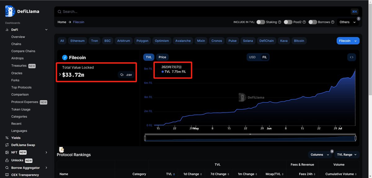
Task: Sort by 1m Change column
Action: (257, 174)
